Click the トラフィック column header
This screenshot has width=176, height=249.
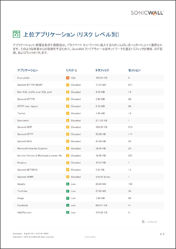coord(102,70)
